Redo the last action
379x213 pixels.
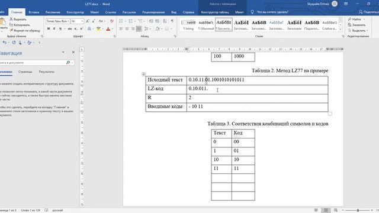(x=14, y=43)
